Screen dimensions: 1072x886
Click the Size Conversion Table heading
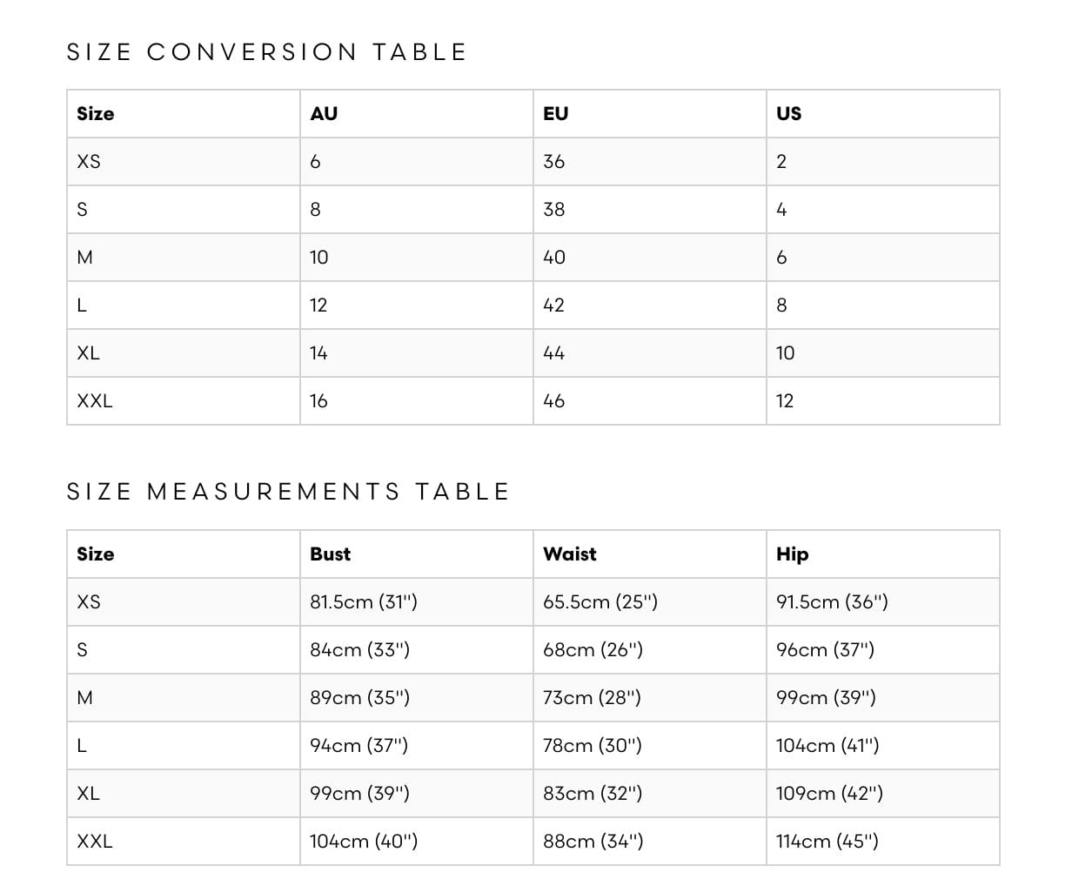tap(266, 52)
